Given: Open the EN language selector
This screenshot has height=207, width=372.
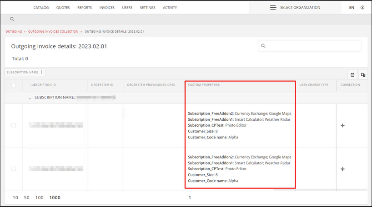Looking at the screenshot, I should coord(352,8).
